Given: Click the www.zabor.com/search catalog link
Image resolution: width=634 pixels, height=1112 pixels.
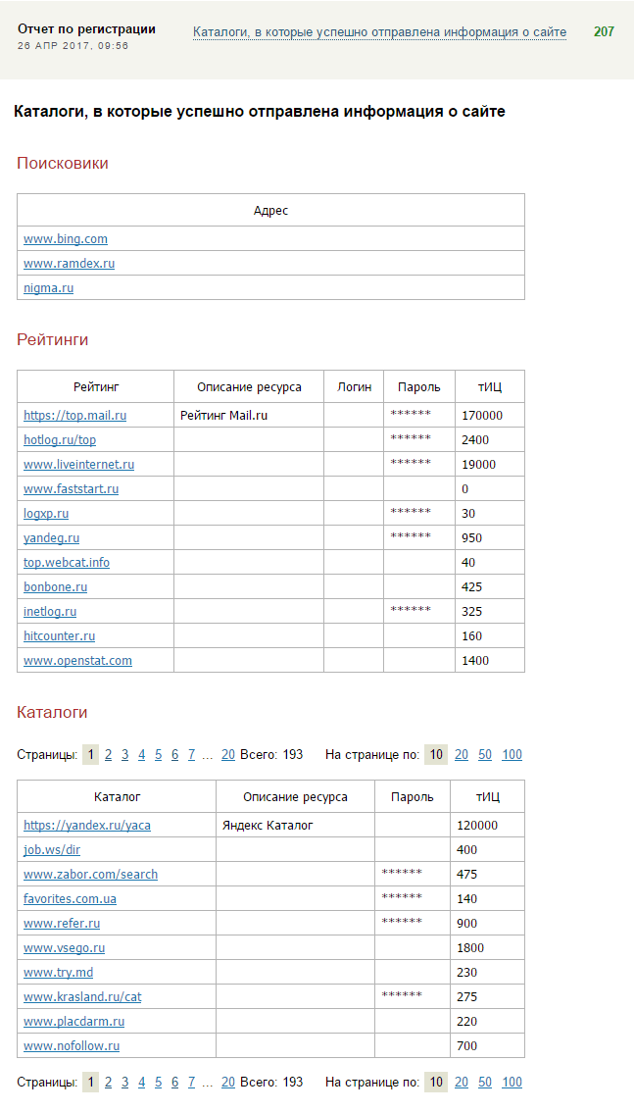Looking at the screenshot, I should pyautogui.click(x=90, y=875).
